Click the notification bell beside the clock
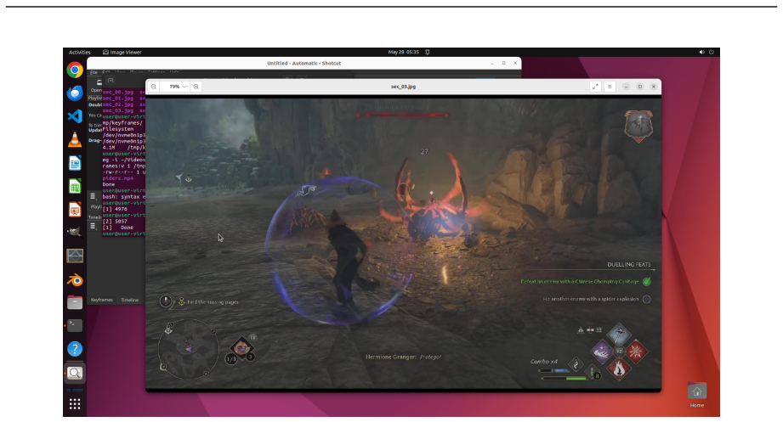This screenshot has height=422, width=783. click(428, 52)
